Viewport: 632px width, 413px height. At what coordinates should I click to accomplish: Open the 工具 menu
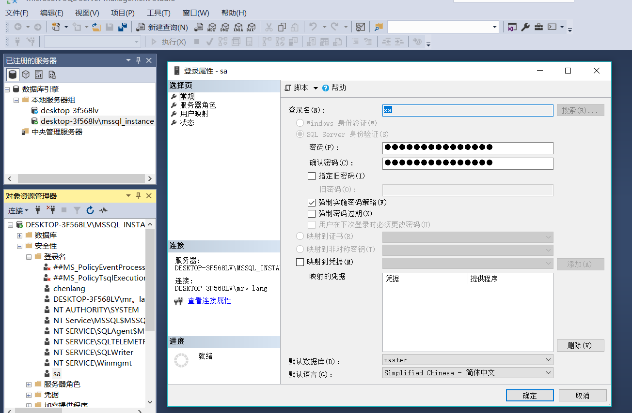click(158, 13)
